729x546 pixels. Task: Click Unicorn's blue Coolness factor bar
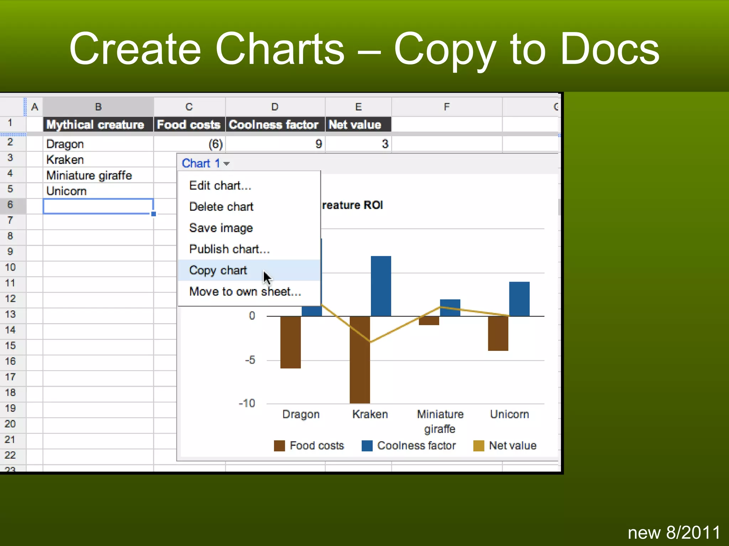coord(519,299)
